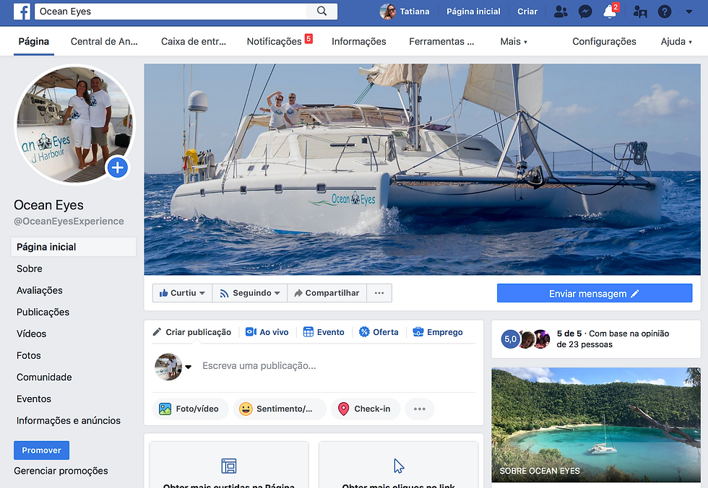Click the Emprego briefcase icon
This screenshot has width=708, height=488.
[x=418, y=332]
